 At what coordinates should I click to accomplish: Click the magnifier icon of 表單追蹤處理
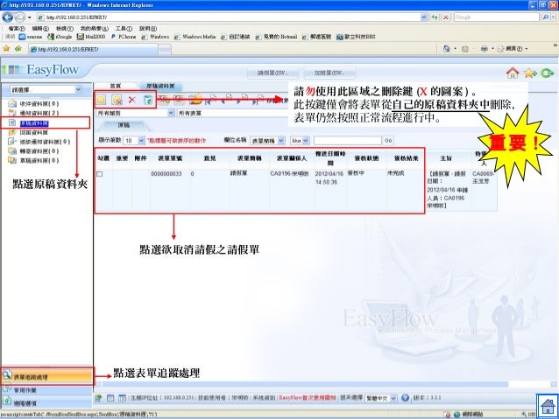(7, 375)
